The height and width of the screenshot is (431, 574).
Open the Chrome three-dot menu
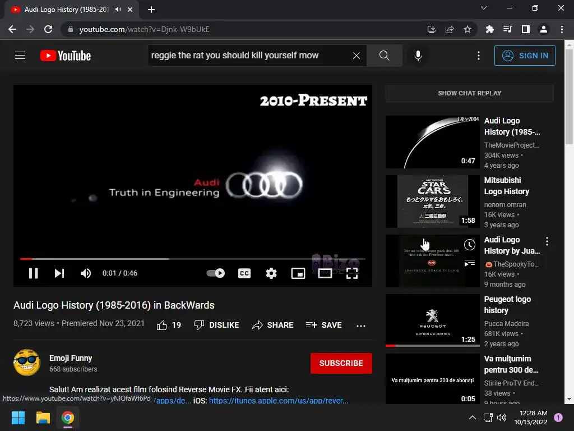tap(562, 29)
